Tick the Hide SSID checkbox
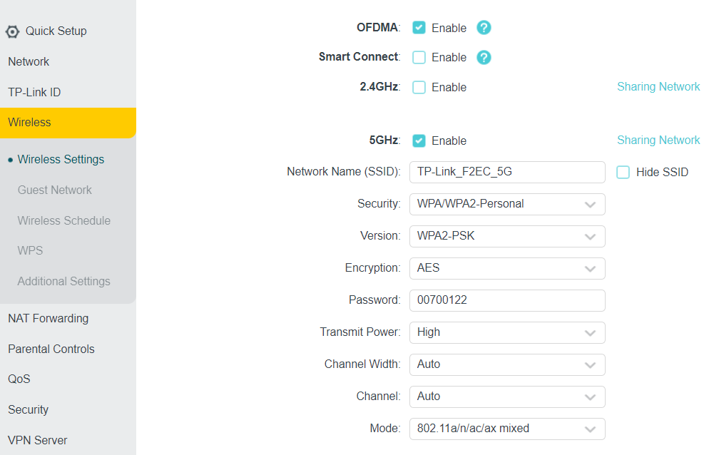The height and width of the screenshot is (455, 714). (x=623, y=172)
